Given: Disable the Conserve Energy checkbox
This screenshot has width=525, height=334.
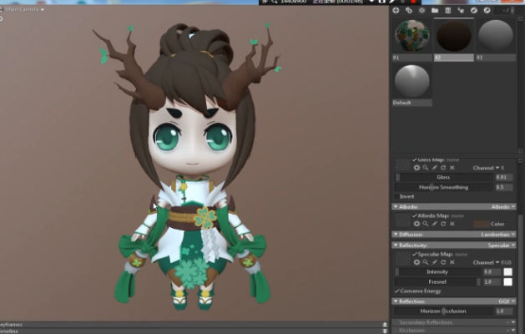Looking at the screenshot, I should [396, 291].
